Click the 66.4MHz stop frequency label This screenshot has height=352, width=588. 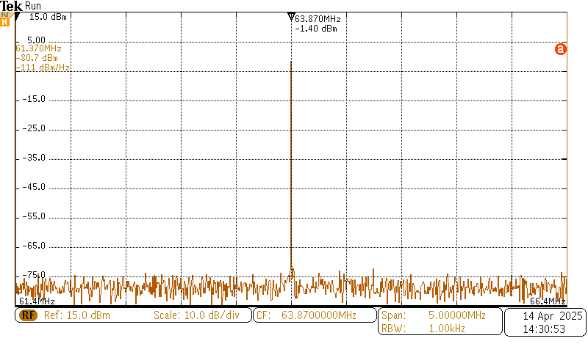click(x=548, y=301)
